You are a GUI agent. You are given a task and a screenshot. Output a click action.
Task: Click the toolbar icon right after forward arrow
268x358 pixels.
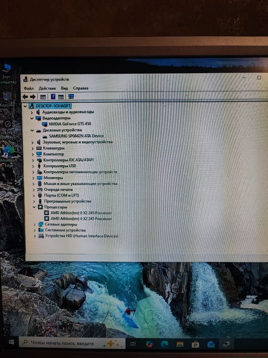43,97
